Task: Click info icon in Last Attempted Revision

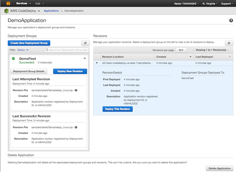Action: pyautogui.click(x=76, y=90)
